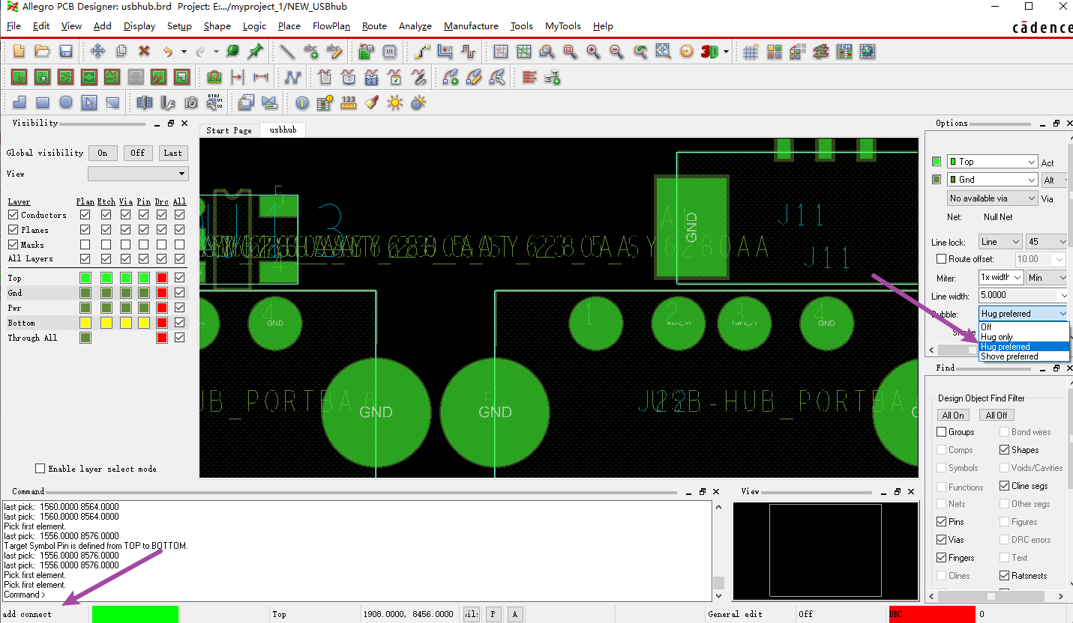
Task: Select the Shape Add Rectangle tool
Action: [43, 103]
